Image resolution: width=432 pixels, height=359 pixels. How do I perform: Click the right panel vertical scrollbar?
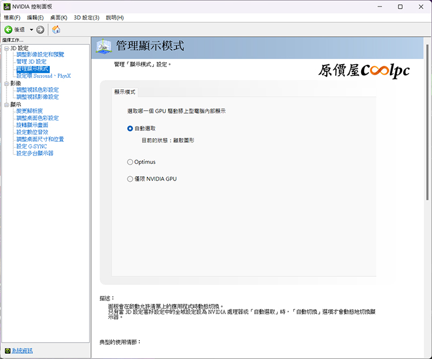[x=427, y=122]
